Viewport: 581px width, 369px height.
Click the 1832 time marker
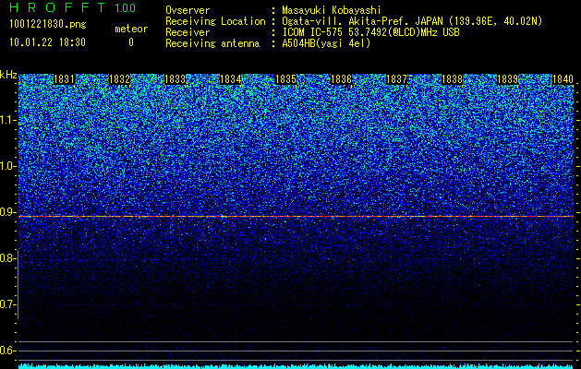pyautogui.click(x=120, y=79)
